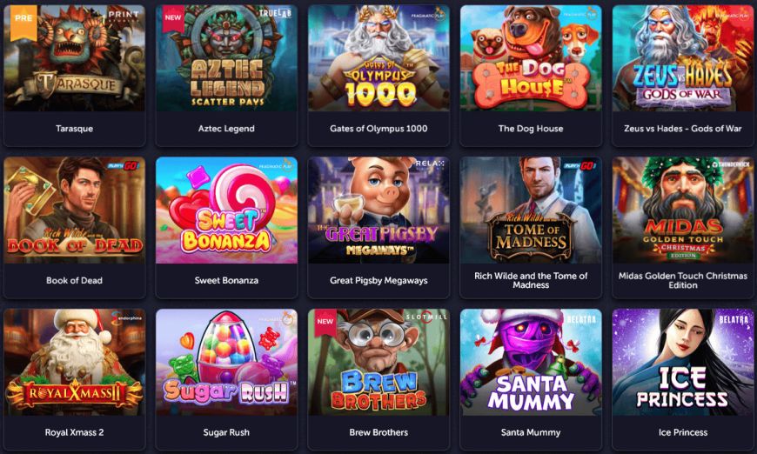Open Zeus vs Hades - Gods of War title
The width and height of the screenshot is (757, 454).
pyautogui.click(x=683, y=129)
